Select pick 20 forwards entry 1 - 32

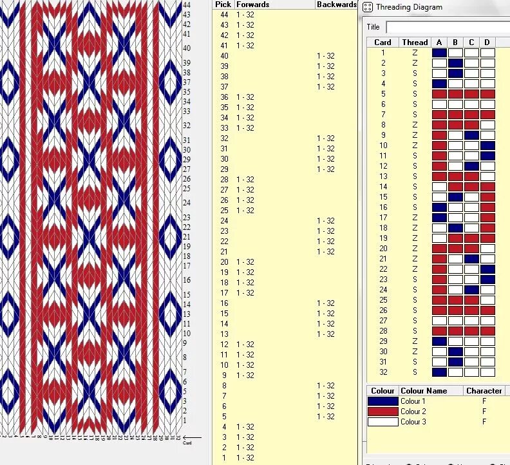click(x=245, y=262)
